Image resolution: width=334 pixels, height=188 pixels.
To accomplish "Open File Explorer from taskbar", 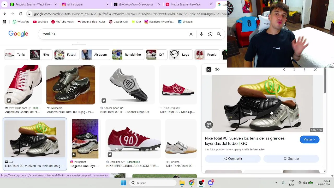I will pyautogui.click(x=182, y=183).
